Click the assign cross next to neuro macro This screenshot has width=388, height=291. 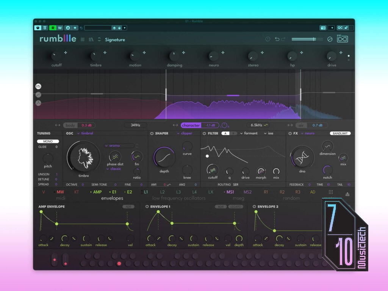(x=223, y=52)
